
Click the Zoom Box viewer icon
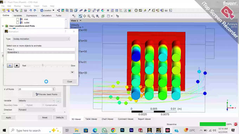point(93,16)
